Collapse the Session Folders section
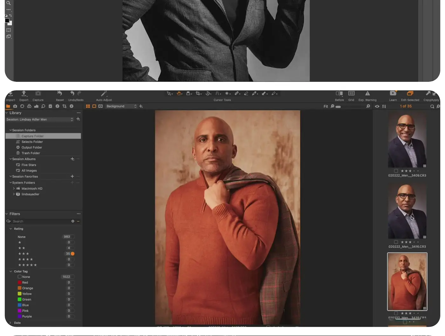The width and height of the screenshot is (445, 336). (10, 130)
